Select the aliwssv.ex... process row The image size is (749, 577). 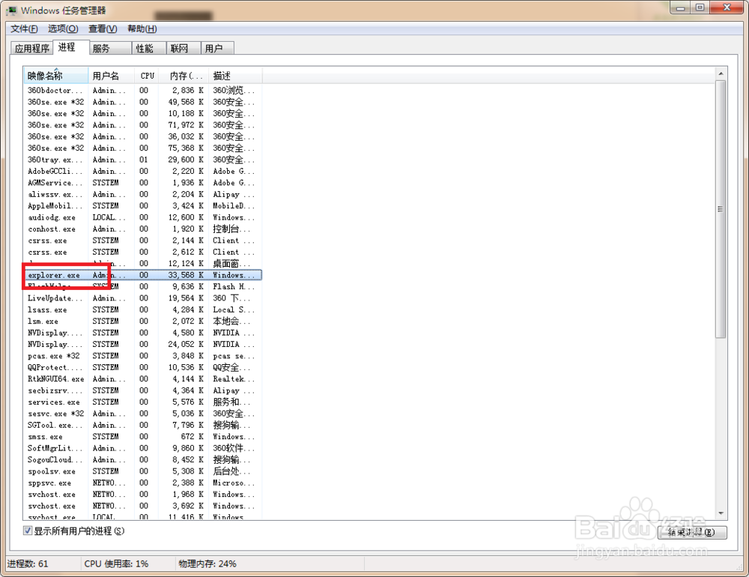click(x=142, y=194)
